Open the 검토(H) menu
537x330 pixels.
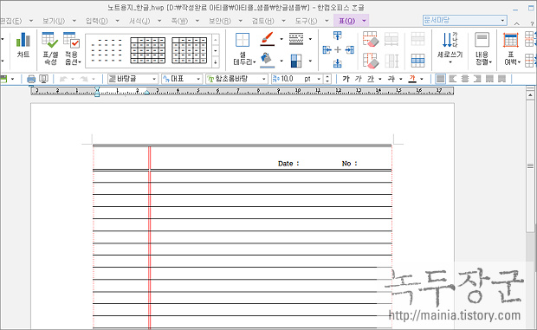pos(263,21)
